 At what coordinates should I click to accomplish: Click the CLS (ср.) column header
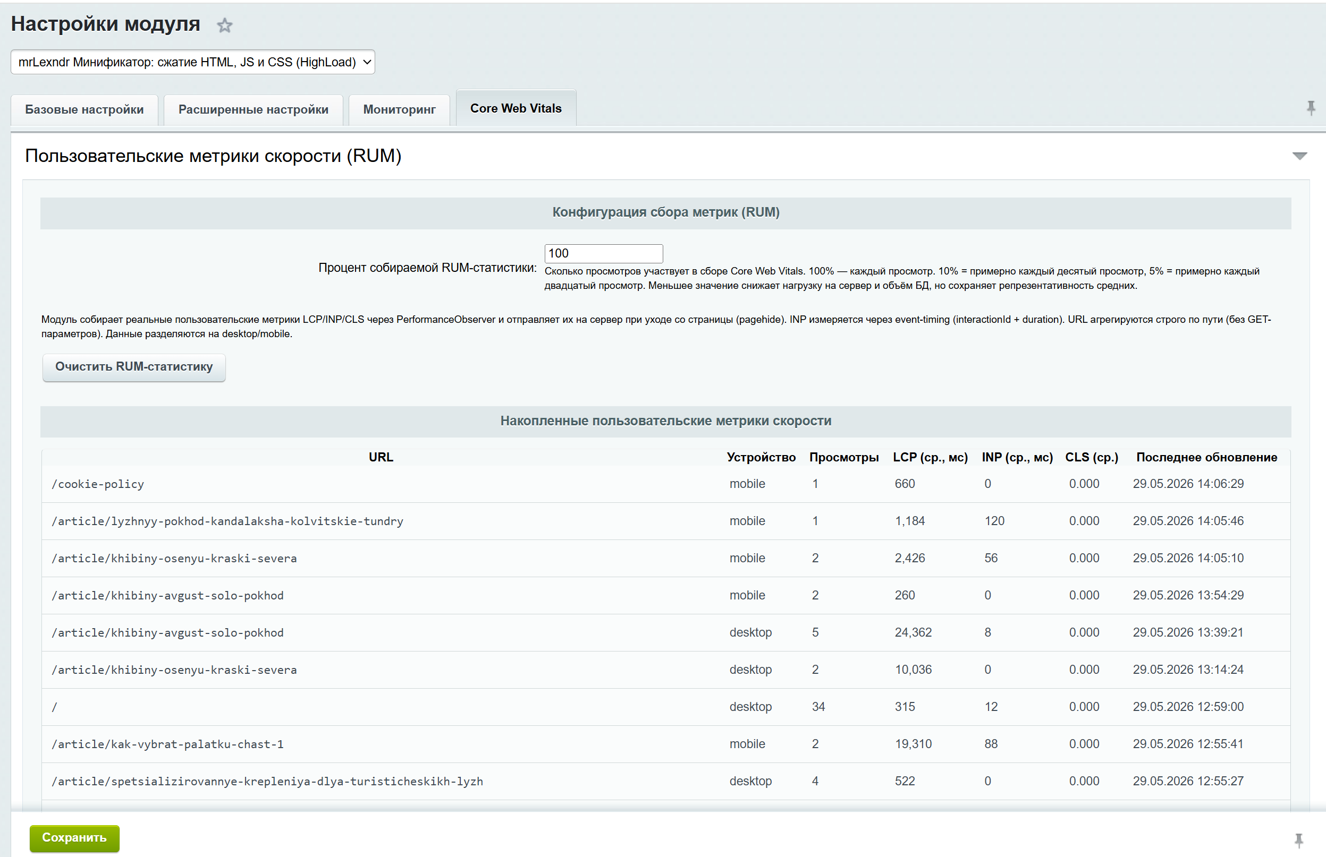click(x=1092, y=457)
